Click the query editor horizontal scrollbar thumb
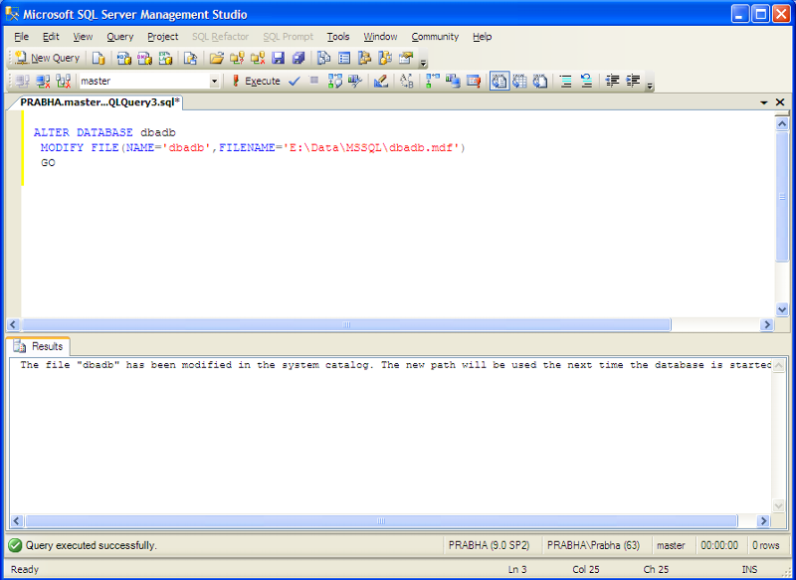 (346, 324)
